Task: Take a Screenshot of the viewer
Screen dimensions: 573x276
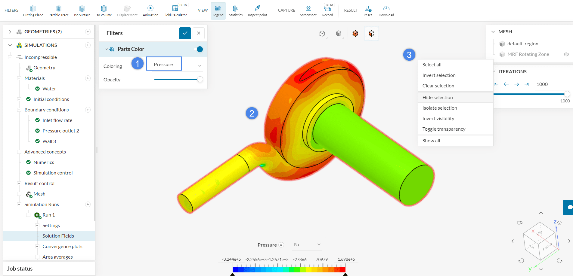Action: coord(308,11)
